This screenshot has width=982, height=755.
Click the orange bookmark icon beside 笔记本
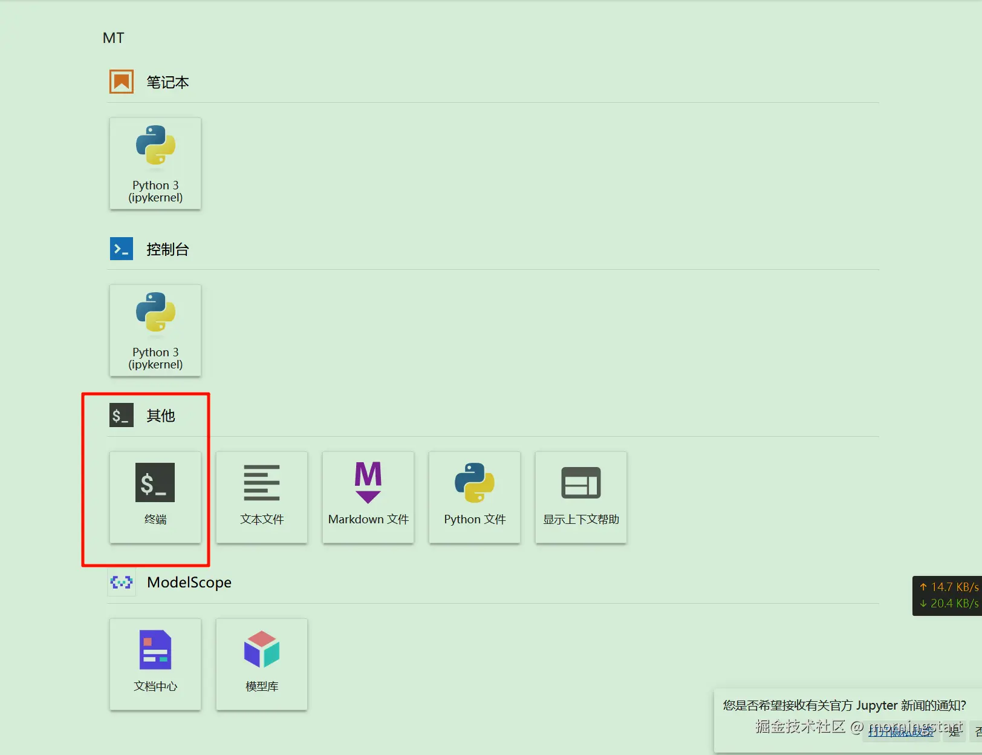pos(121,82)
